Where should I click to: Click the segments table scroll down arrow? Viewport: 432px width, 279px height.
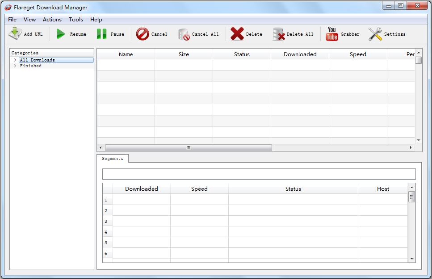coord(412,258)
